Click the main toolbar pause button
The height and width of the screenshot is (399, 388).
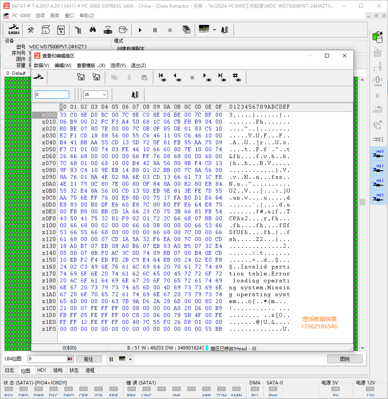click(x=155, y=30)
